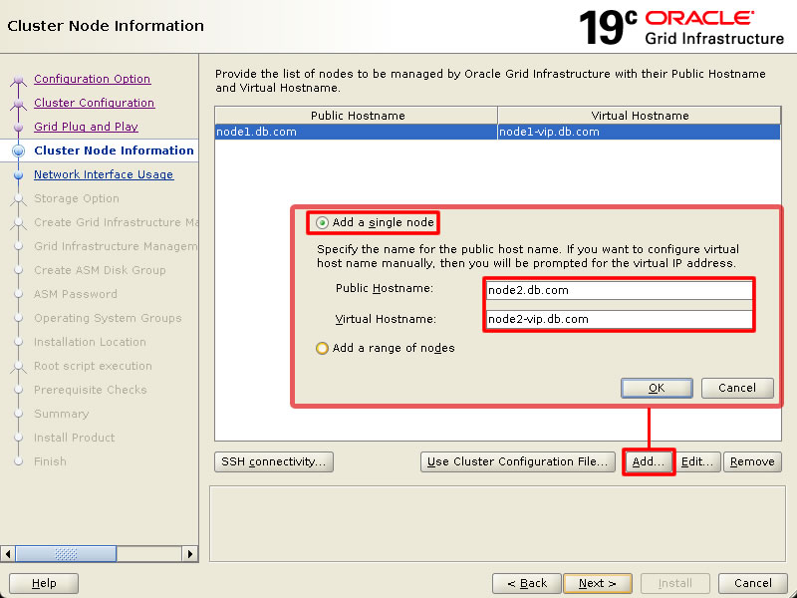Click the Public Hostname input field

click(619, 290)
